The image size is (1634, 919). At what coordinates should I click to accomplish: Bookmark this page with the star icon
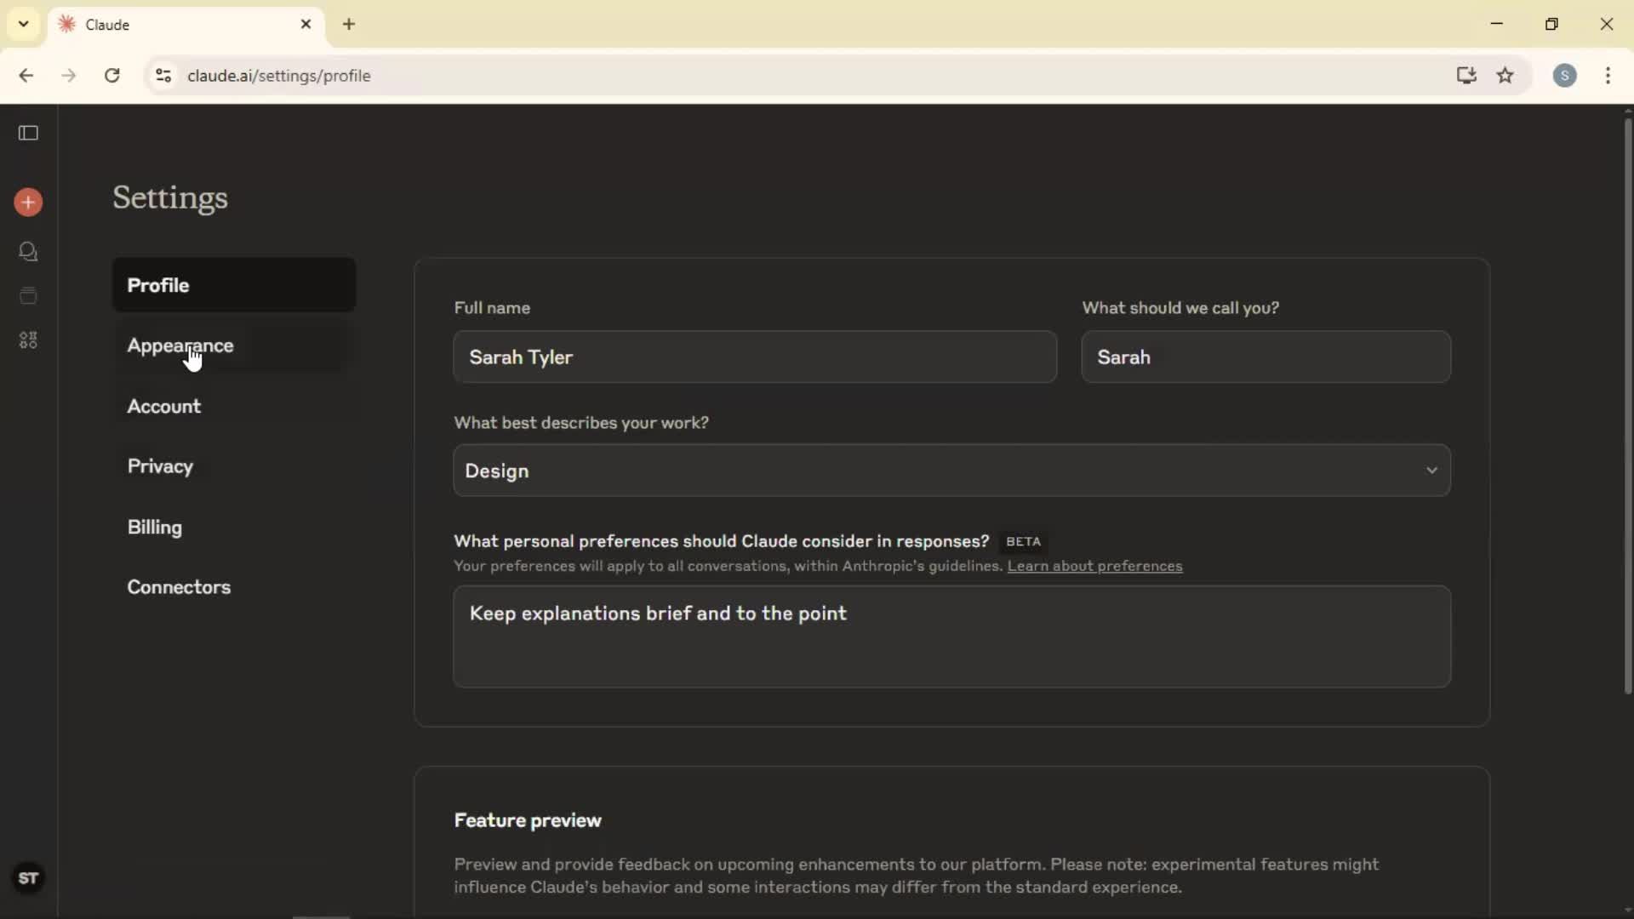tap(1505, 76)
